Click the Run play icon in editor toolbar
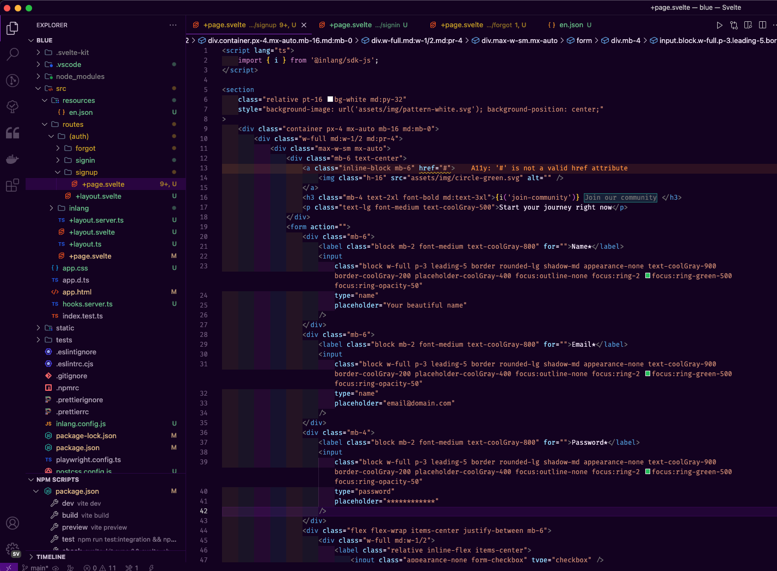 point(719,25)
